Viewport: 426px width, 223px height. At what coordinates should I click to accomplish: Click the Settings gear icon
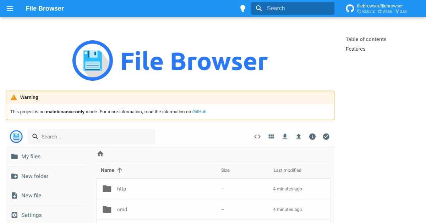pyautogui.click(x=15, y=215)
